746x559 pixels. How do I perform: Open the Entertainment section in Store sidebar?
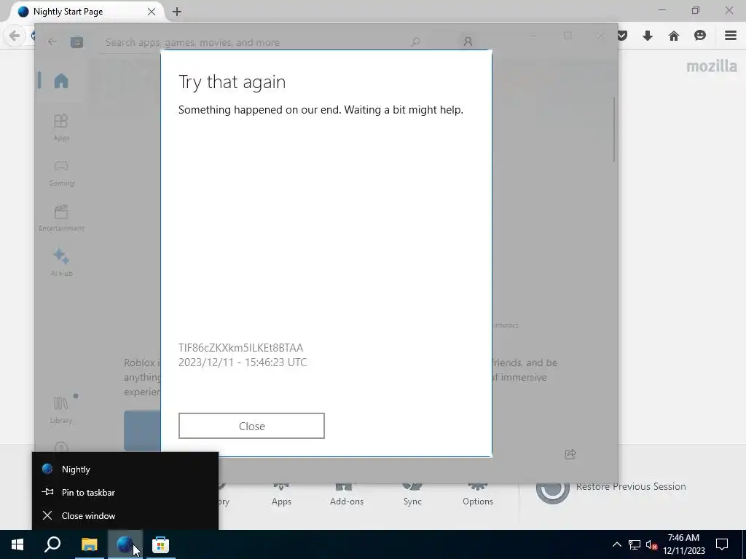tap(61, 218)
